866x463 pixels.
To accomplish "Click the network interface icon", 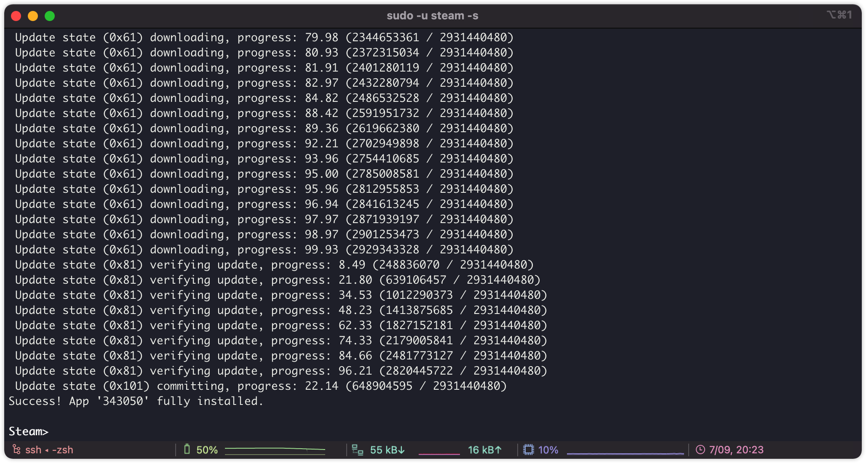I will [357, 450].
